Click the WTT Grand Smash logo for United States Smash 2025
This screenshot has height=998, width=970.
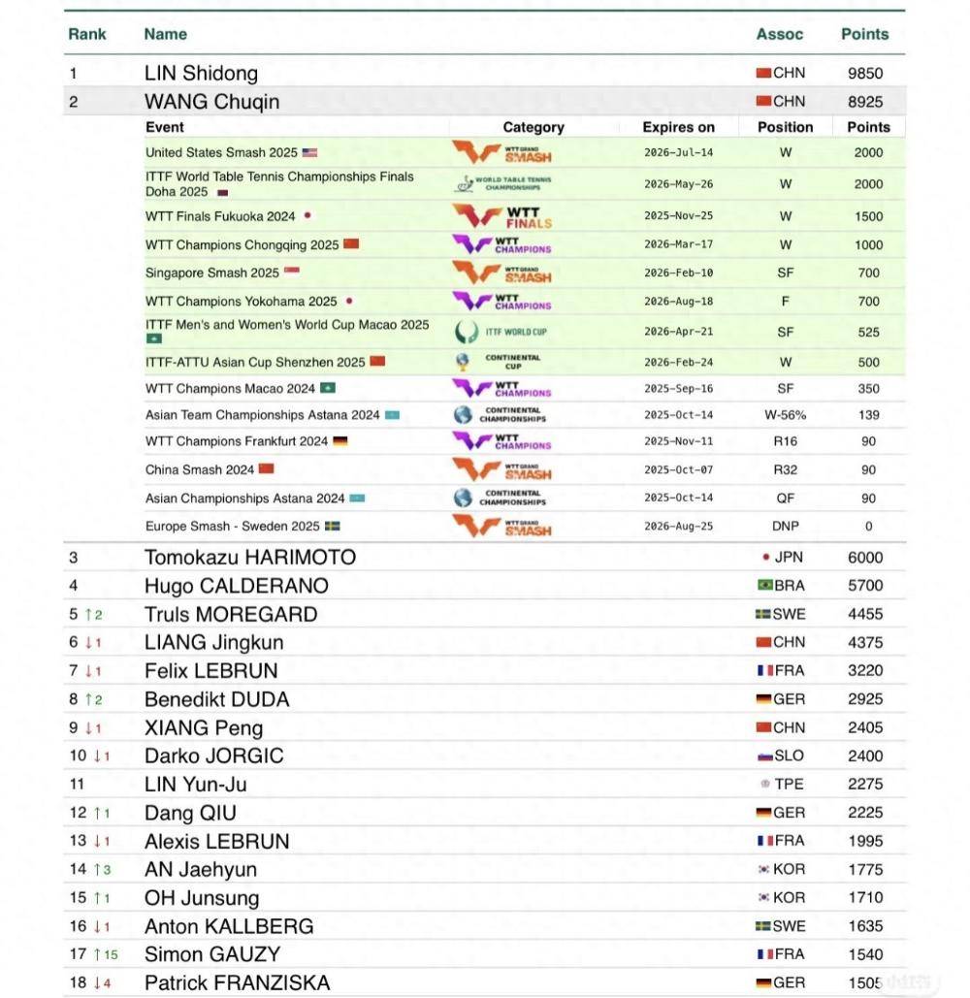coord(501,153)
